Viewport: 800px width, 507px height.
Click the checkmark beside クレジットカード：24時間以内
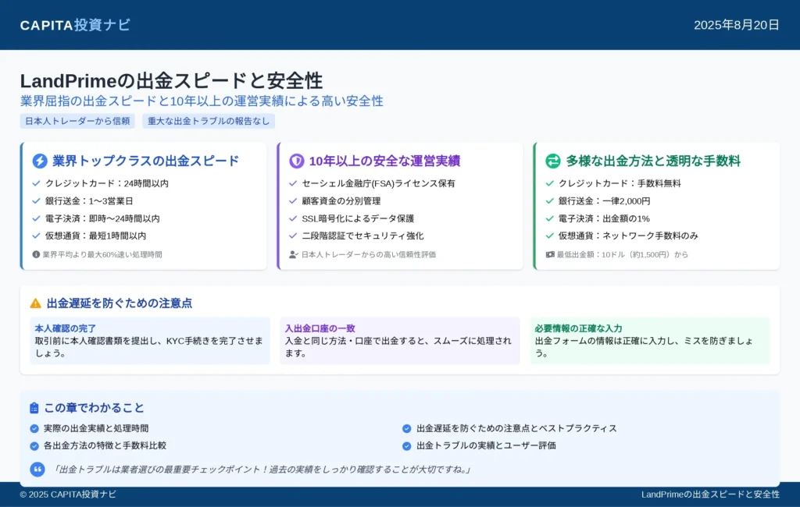pyautogui.click(x=36, y=183)
